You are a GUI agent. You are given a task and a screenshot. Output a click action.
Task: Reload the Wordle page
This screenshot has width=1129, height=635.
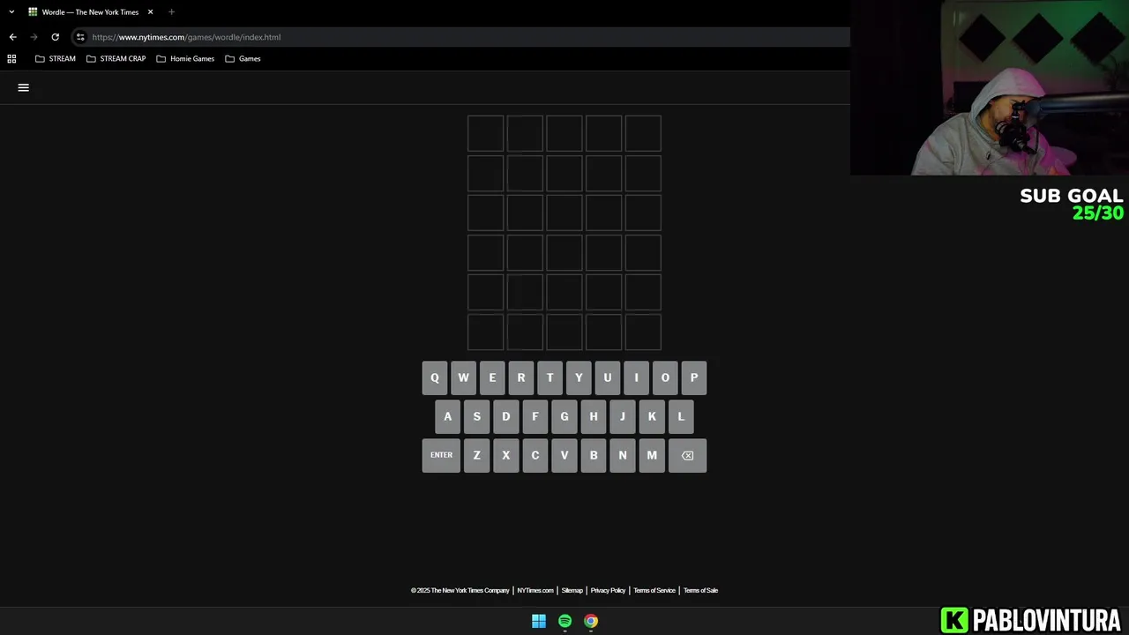pyautogui.click(x=55, y=37)
